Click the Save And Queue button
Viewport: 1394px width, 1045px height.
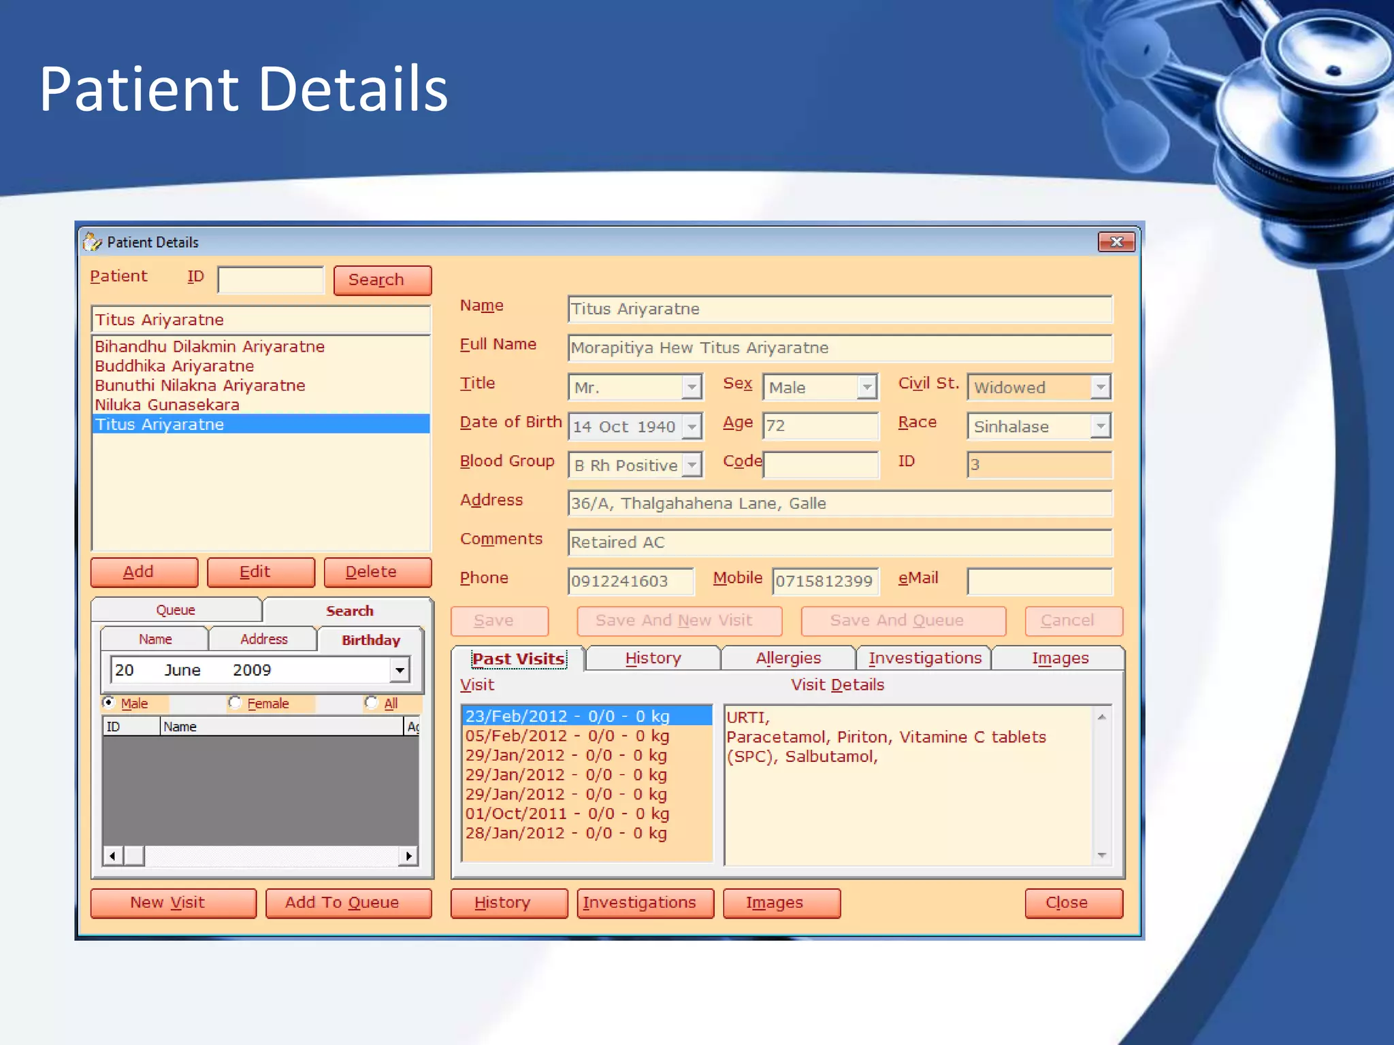point(903,620)
